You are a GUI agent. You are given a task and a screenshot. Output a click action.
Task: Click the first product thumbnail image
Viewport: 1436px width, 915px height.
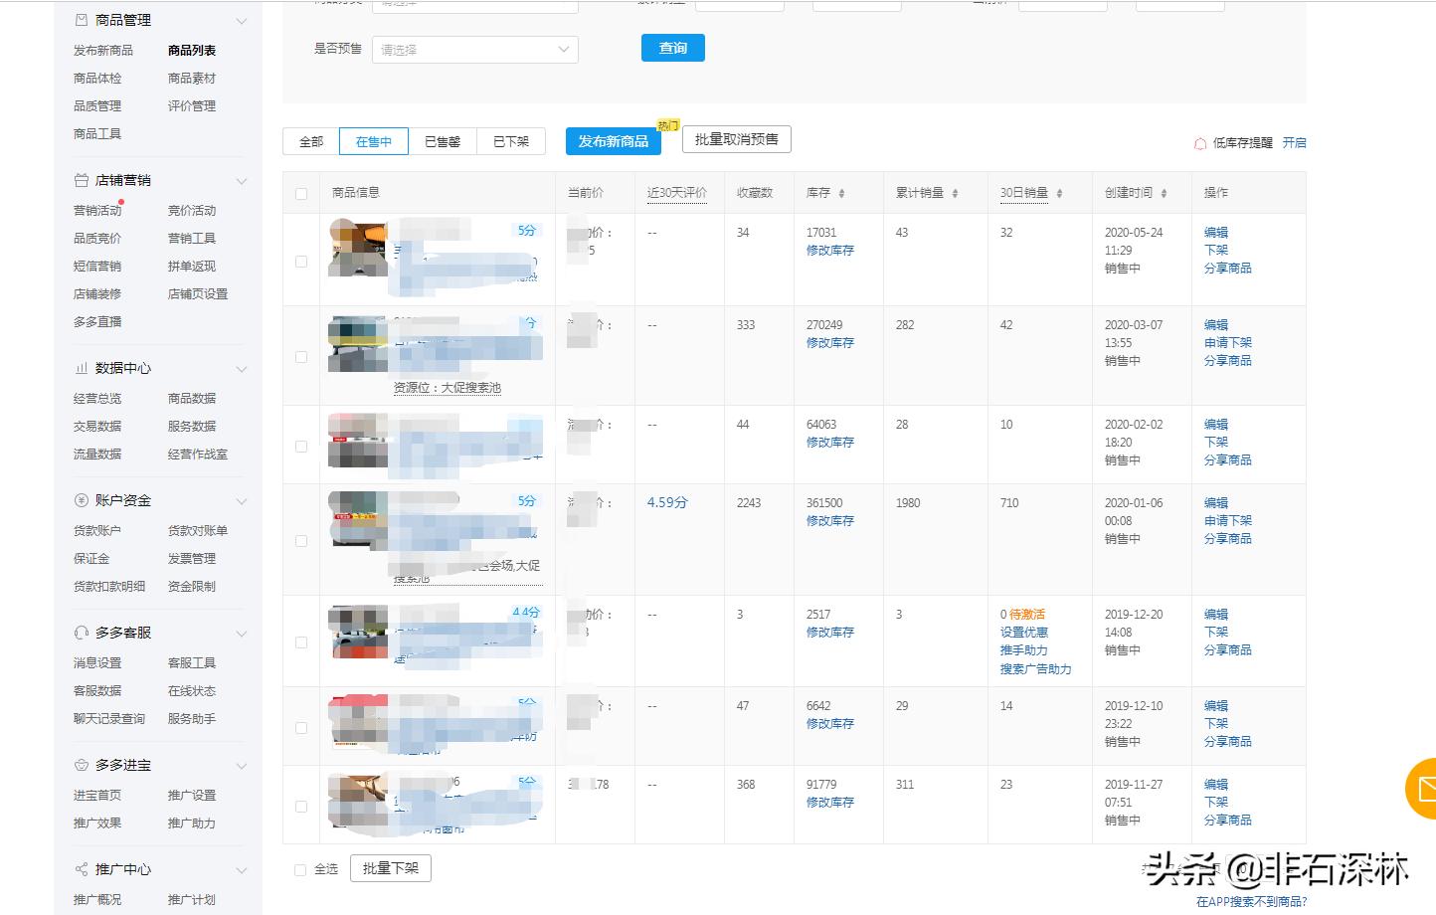click(x=358, y=249)
